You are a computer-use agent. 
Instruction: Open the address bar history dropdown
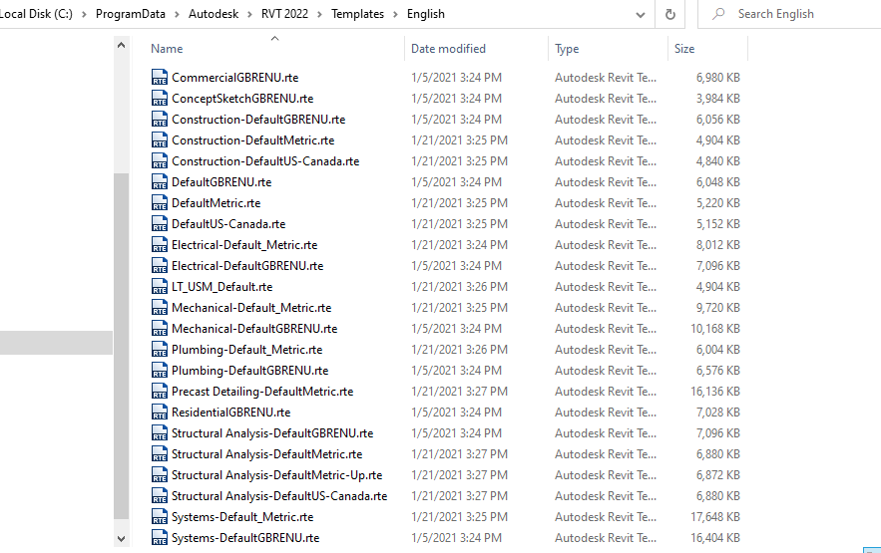[x=640, y=15]
